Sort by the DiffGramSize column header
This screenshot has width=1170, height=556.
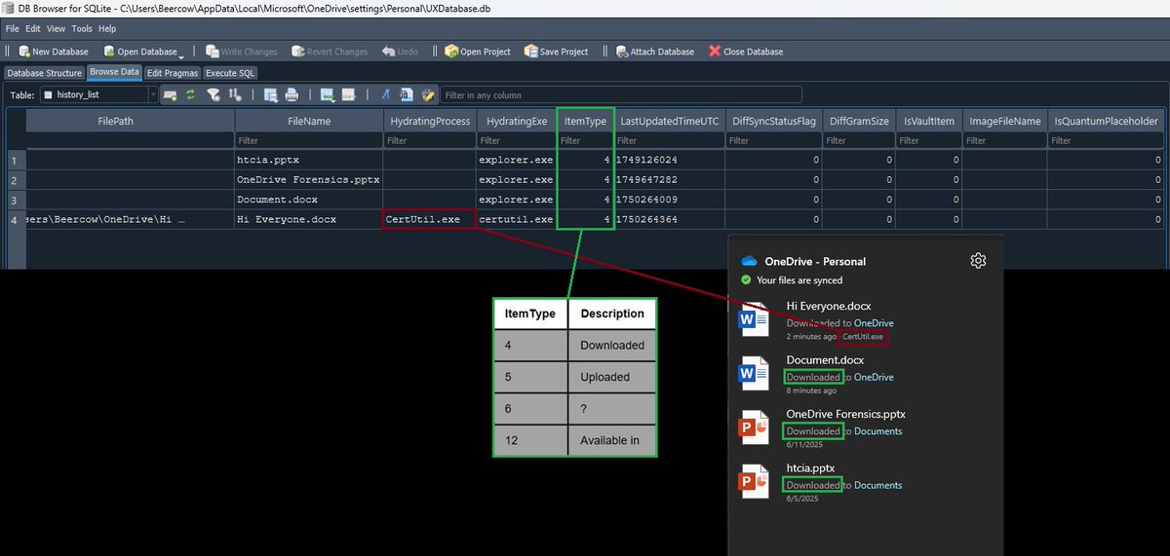point(858,121)
